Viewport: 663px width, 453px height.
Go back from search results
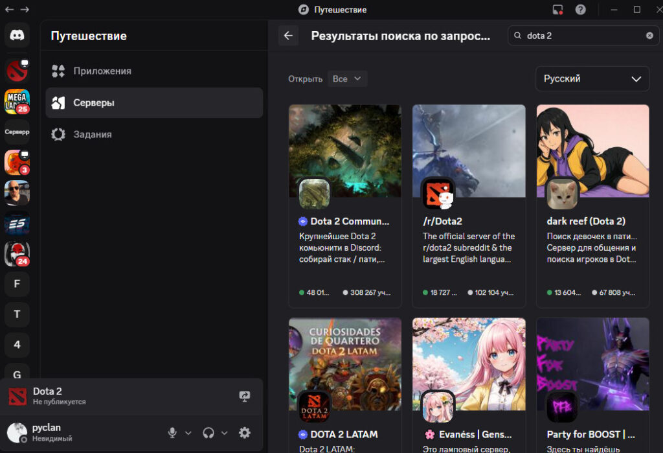point(288,36)
